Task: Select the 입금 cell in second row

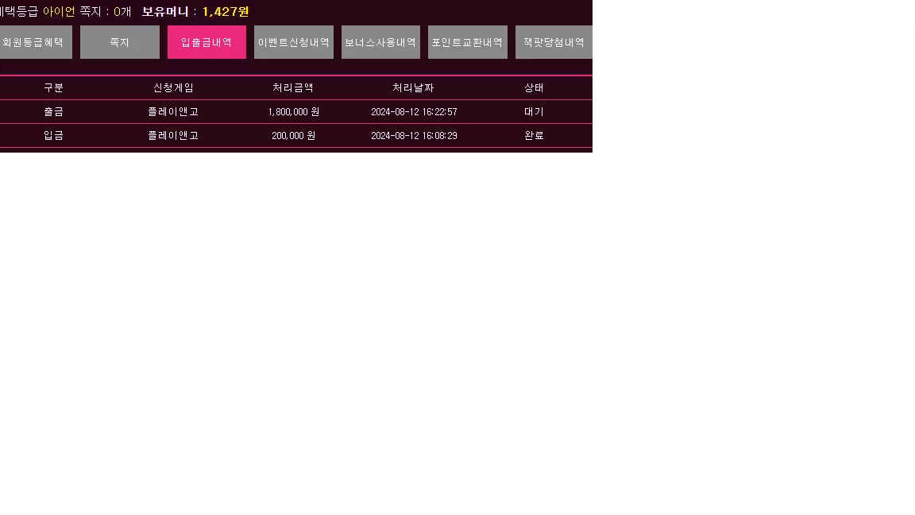Action: point(54,135)
